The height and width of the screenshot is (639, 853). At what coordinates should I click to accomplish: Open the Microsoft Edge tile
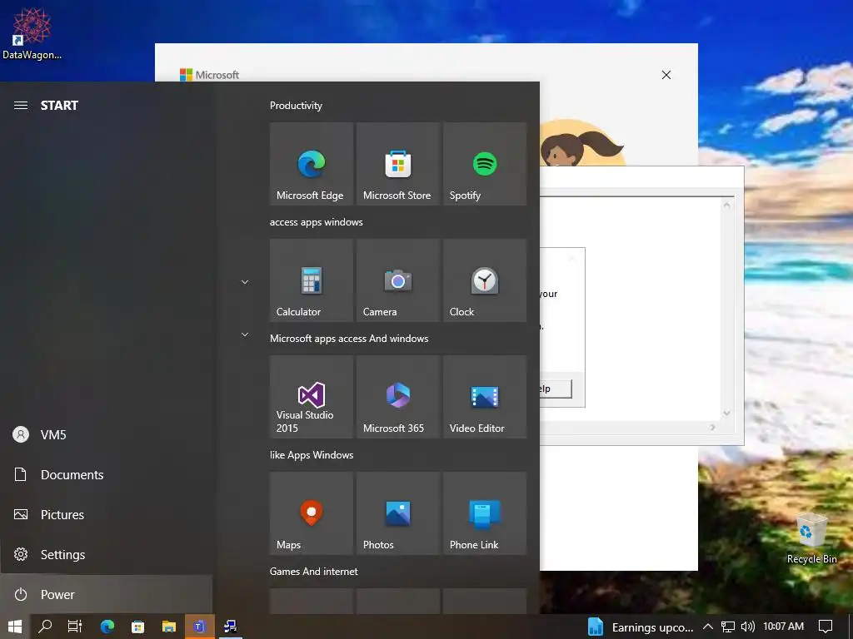point(312,164)
